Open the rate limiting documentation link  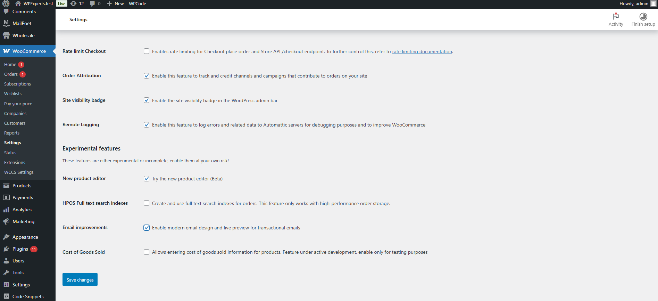pos(422,51)
